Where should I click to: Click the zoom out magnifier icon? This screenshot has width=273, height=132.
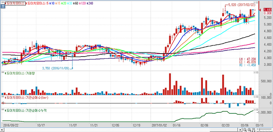(245, 130)
